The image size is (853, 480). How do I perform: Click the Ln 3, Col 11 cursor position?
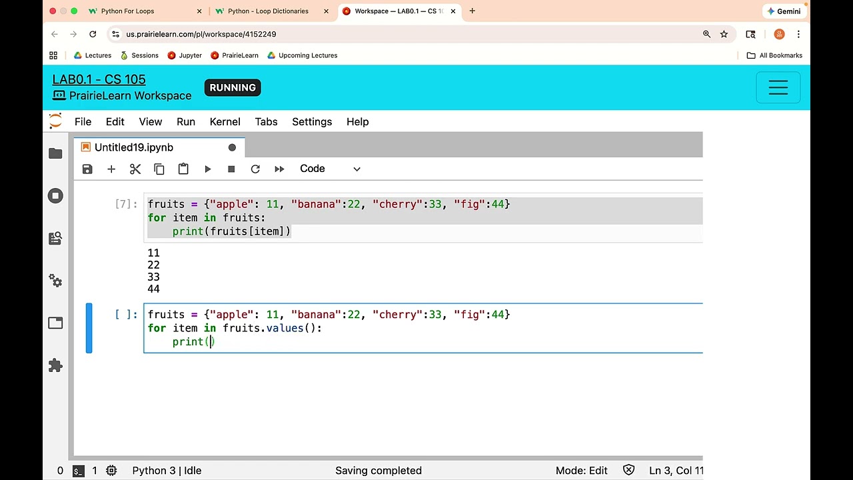pos(676,471)
